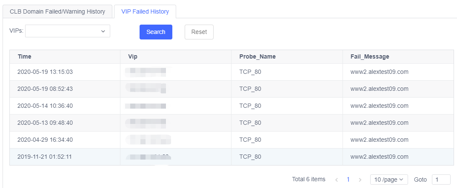This screenshot has height=188, width=457.
Task: Click the Vip column header
Action: click(133, 56)
